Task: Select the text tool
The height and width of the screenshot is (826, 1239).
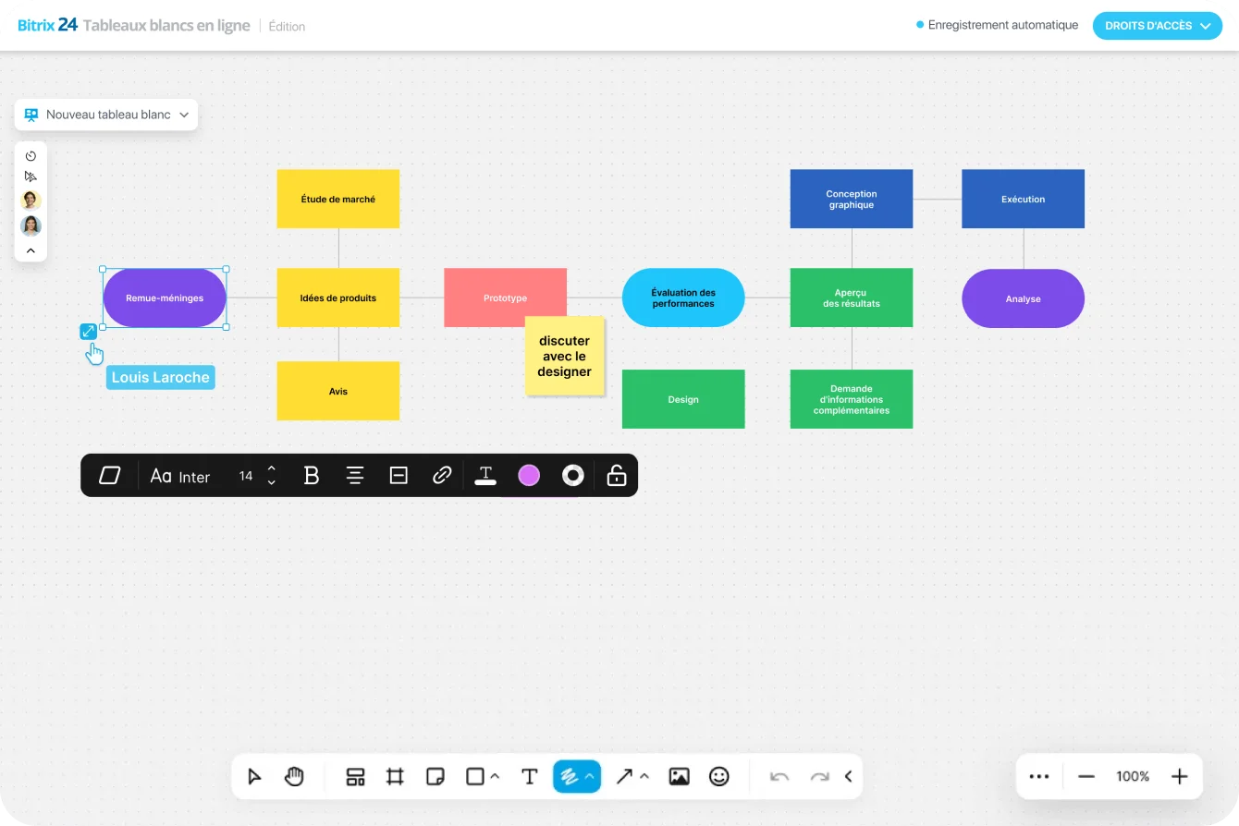Action: tap(529, 776)
